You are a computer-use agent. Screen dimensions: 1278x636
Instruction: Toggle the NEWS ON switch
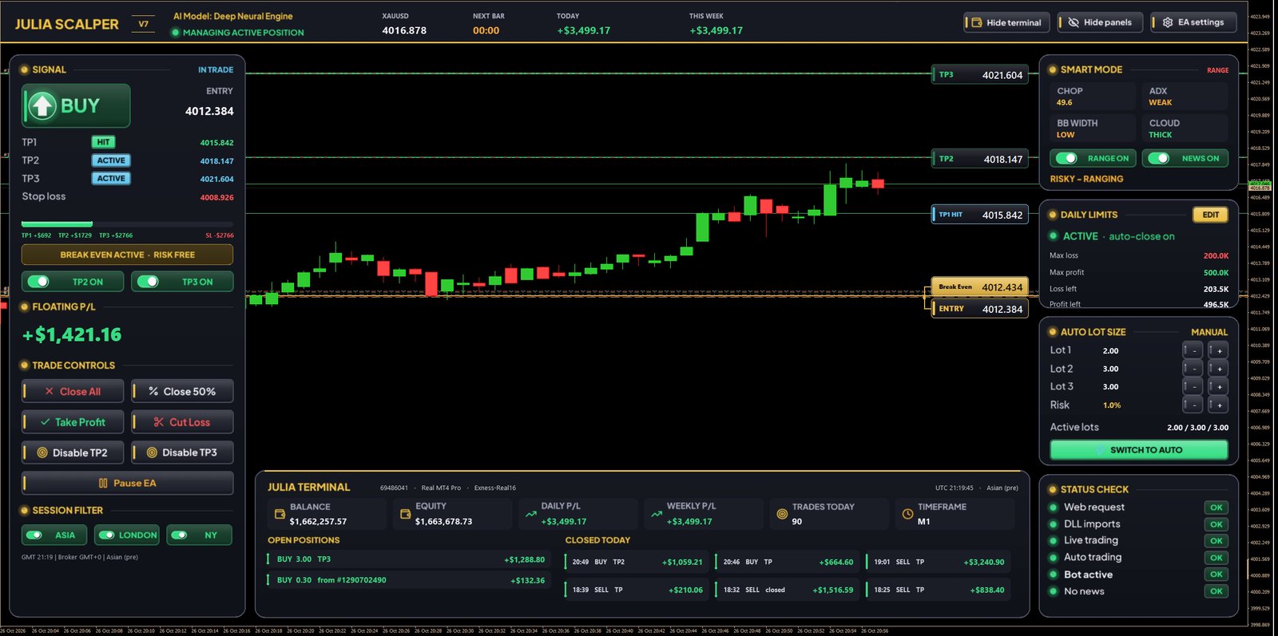pos(1159,158)
